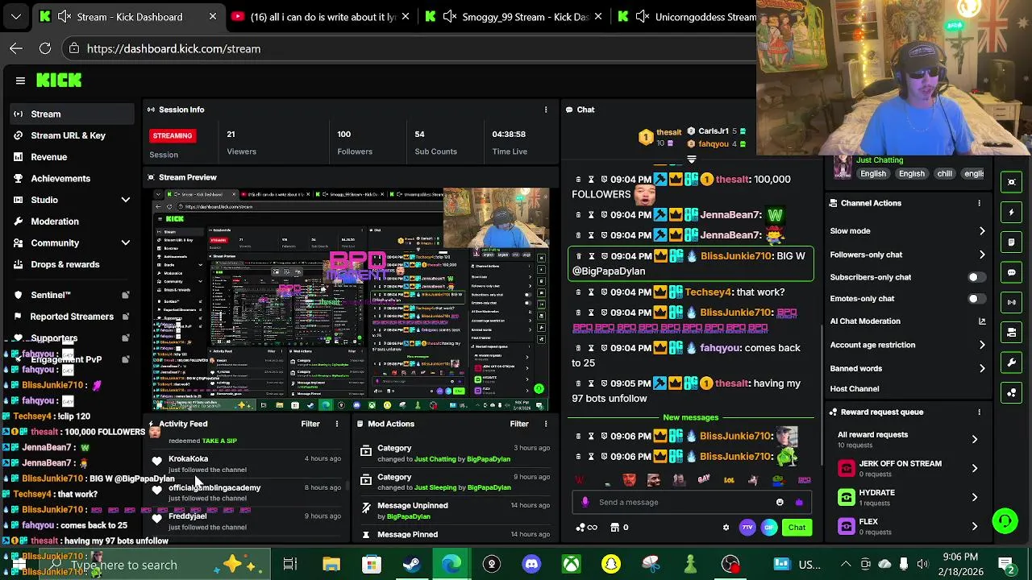This screenshot has height=580, width=1032.
Task: Expand Community section in sidebar
Action: tap(71, 242)
